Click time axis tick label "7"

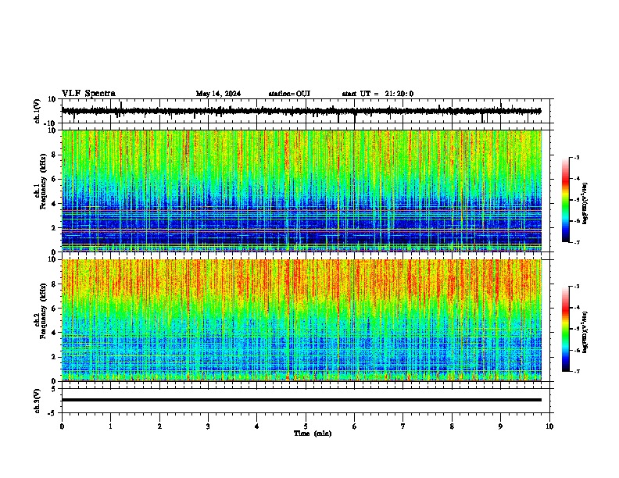pos(403,426)
